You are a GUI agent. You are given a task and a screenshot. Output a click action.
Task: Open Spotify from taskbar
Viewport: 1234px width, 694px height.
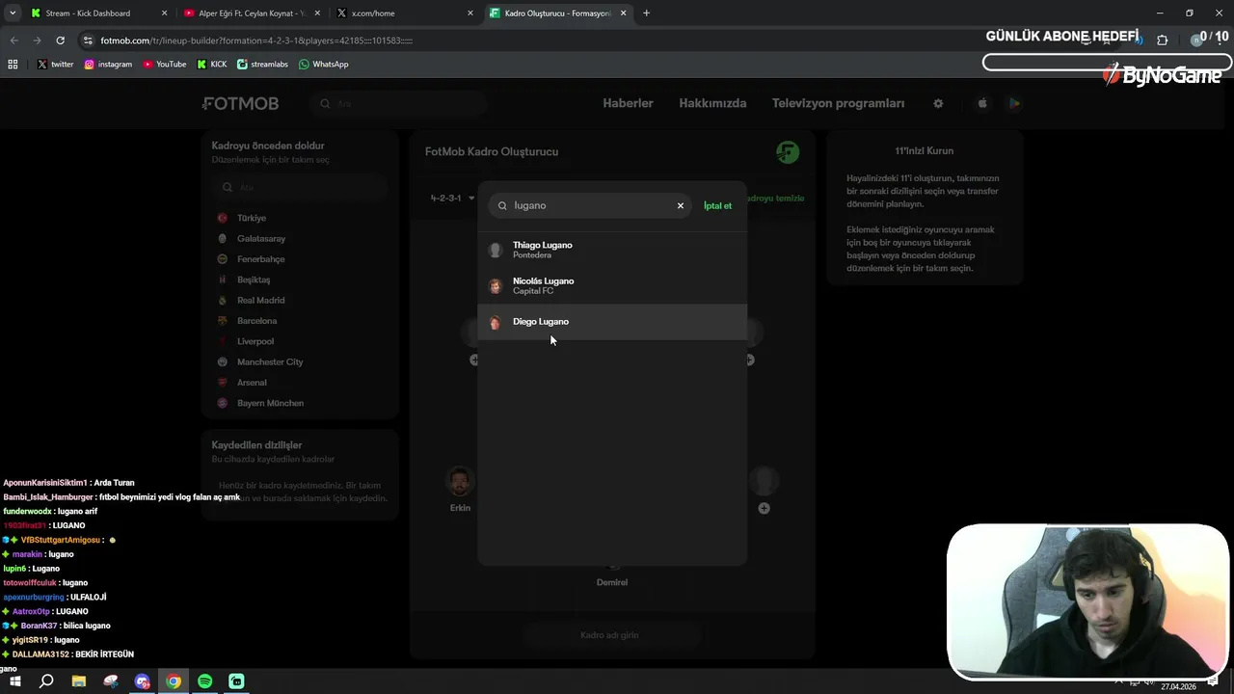coord(204,681)
